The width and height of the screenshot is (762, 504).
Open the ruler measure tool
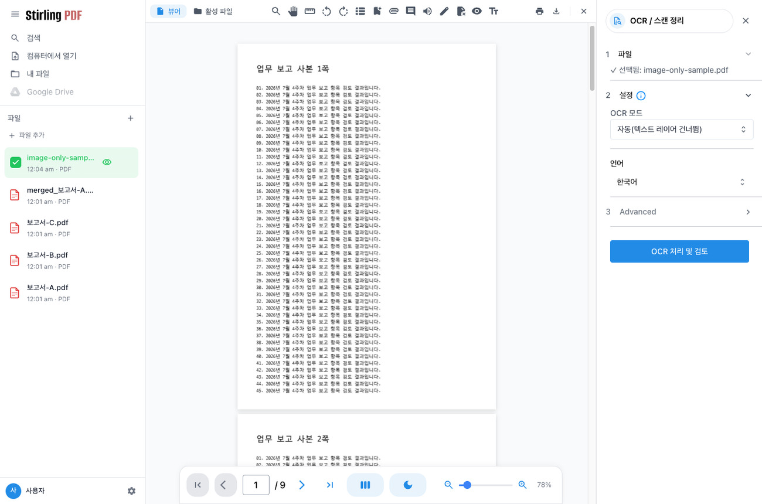pyautogui.click(x=310, y=11)
